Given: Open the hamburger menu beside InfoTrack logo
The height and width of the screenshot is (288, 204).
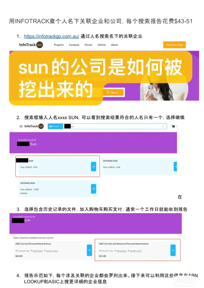Looking at the screenshot, I should click(21, 126).
